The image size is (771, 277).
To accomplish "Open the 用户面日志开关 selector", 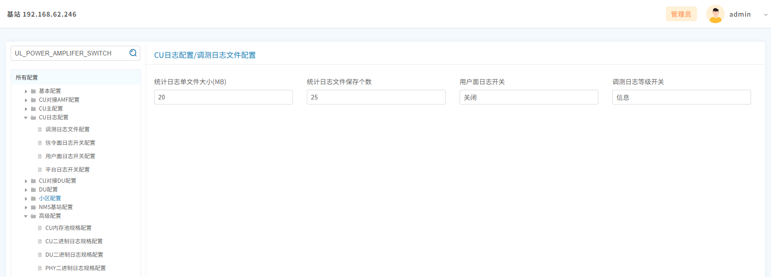I will [529, 97].
